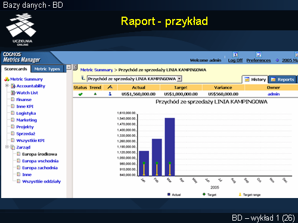Click the US$560,000.00 variance value
The height and width of the screenshot is (223, 298).
coord(223,94)
